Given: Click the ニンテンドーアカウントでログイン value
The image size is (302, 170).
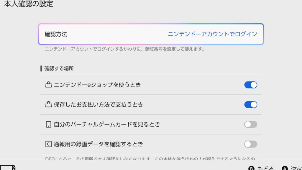Looking at the screenshot, I should click(x=212, y=34).
